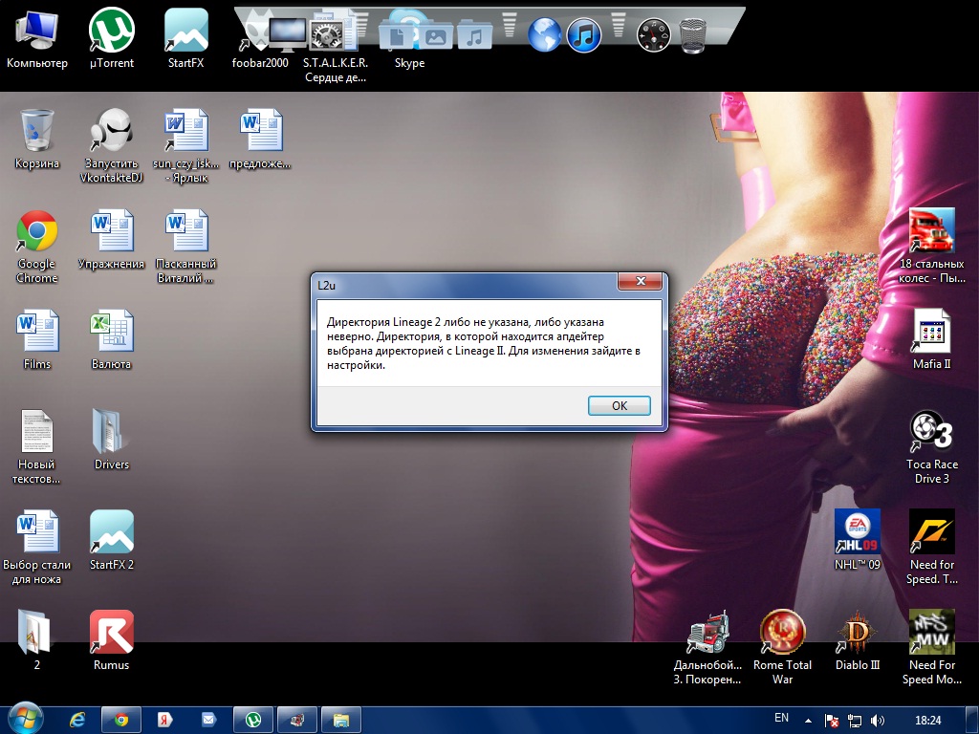Select the Drivers folder icon
979x734 pixels.
point(111,439)
